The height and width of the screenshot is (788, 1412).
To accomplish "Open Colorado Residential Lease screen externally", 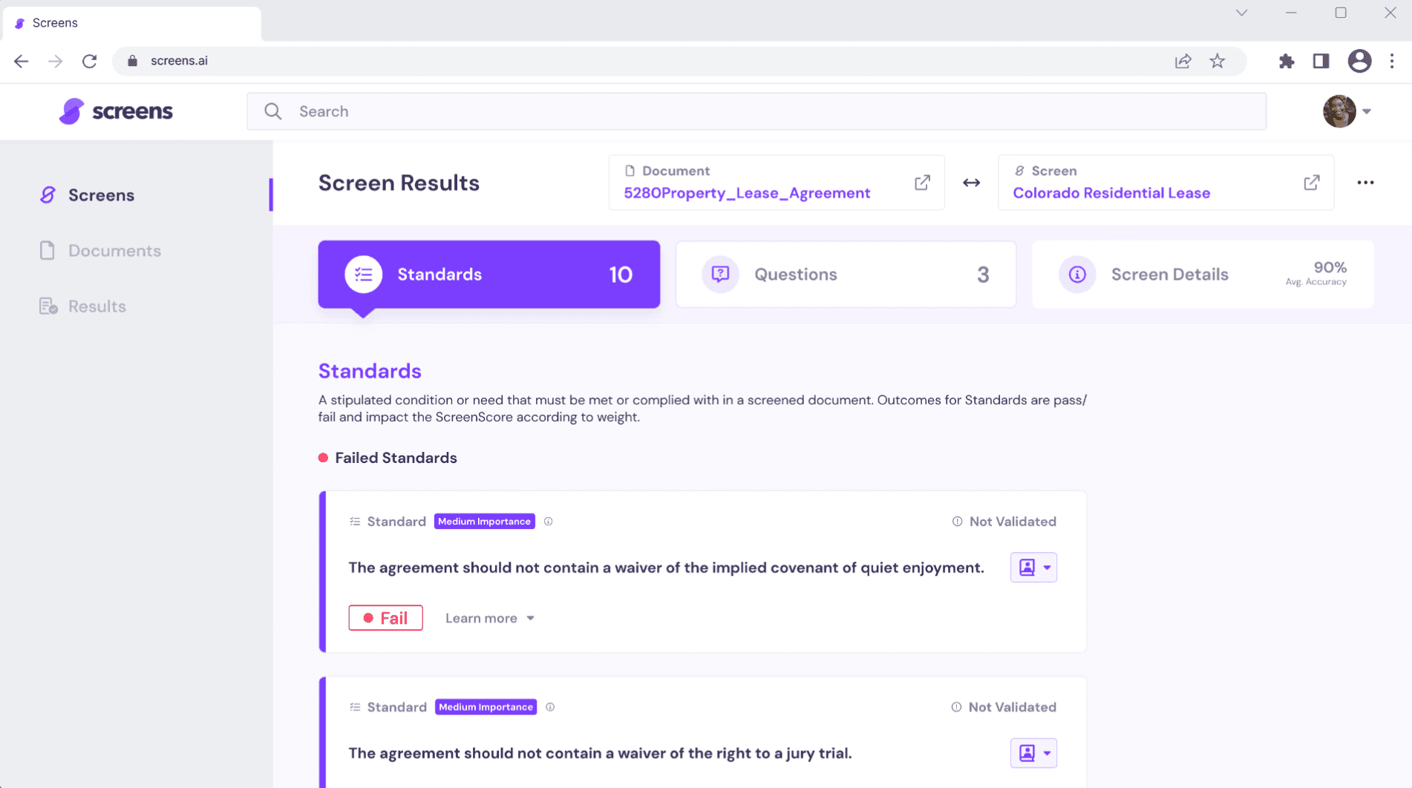I will (x=1312, y=182).
